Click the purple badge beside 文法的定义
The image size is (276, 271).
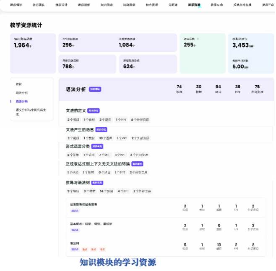(x=93, y=111)
